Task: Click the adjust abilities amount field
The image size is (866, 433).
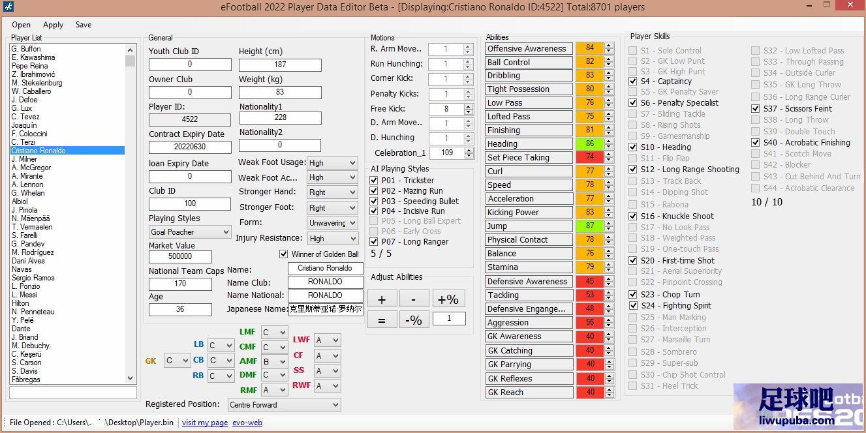Action: (449, 319)
